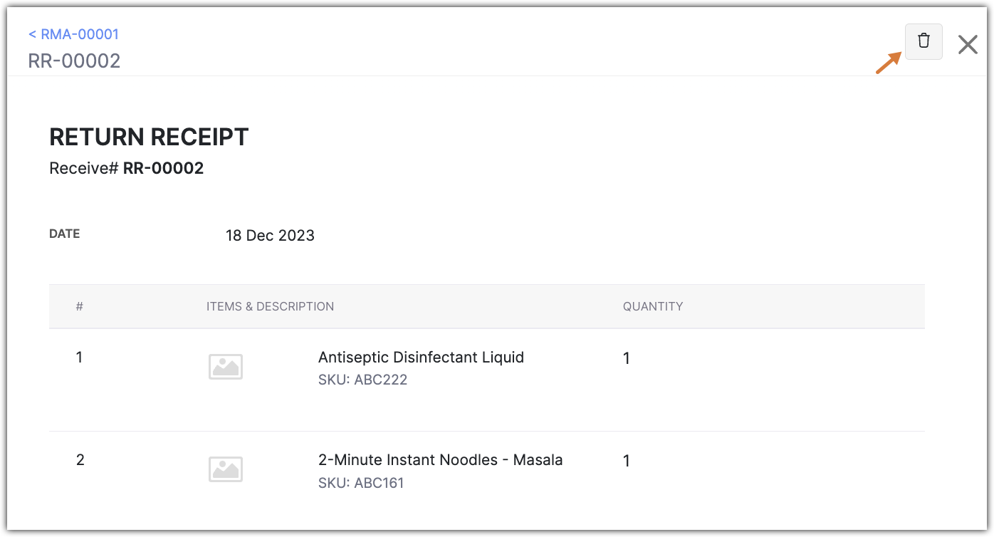994x537 pixels.
Task: Click the RETURN RECEIPT heading
Action: (x=149, y=137)
